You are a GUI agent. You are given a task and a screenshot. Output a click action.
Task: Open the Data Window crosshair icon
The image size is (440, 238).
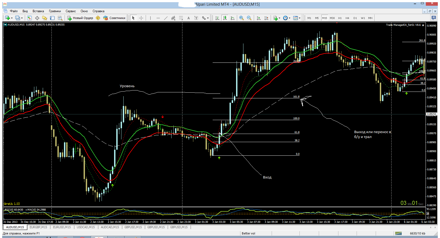37,18
